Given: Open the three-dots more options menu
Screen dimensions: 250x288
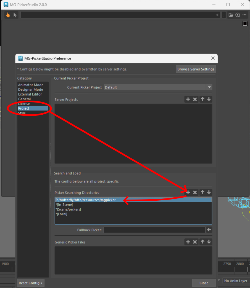Looking at the screenshot, I should (244, 15).
